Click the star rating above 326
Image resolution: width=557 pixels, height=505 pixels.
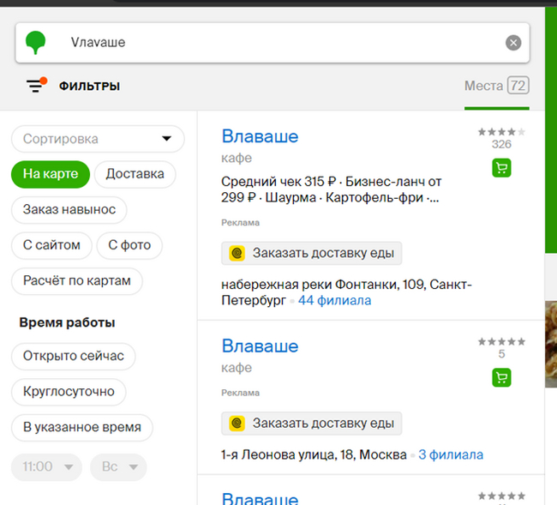point(501,132)
